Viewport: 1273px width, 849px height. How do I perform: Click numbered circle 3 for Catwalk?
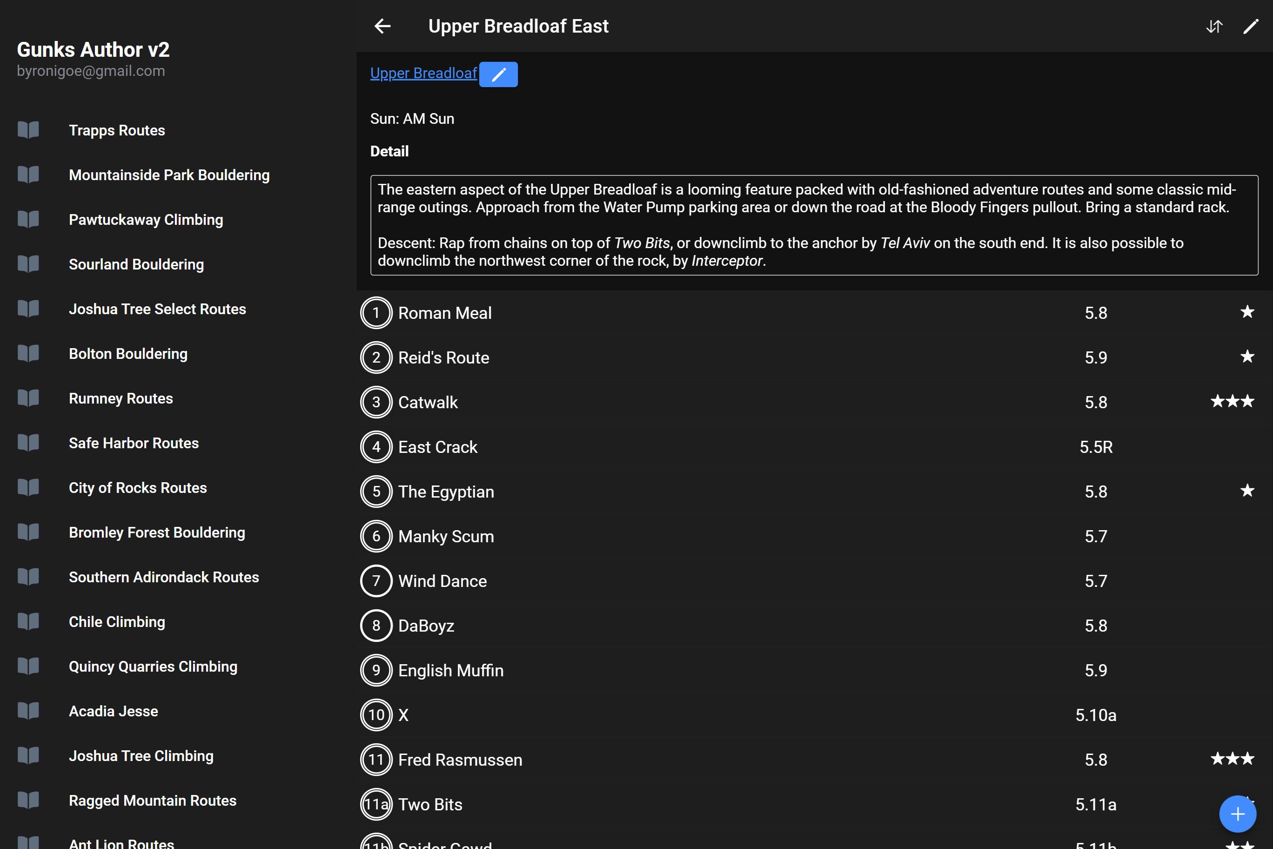pyautogui.click(x=376, y=402)
